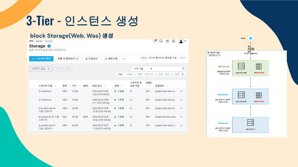298x167 pixels.
Task: Expand the project-was 의 기본 스토리지 row details
Action: point(182,125)
